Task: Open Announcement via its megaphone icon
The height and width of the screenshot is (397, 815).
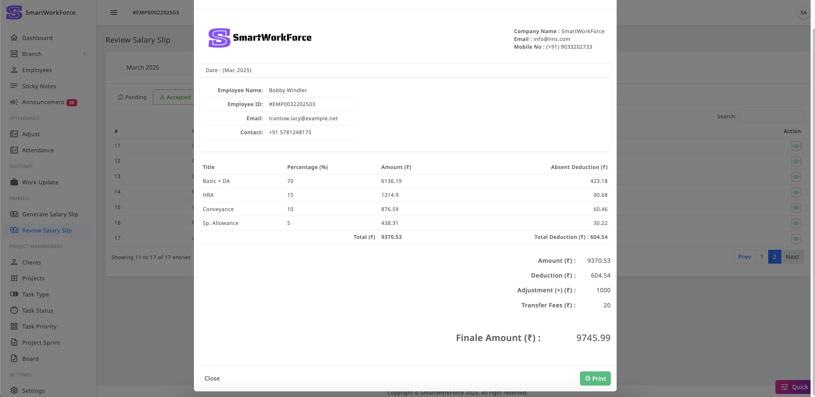Action: tap(14, 102)
